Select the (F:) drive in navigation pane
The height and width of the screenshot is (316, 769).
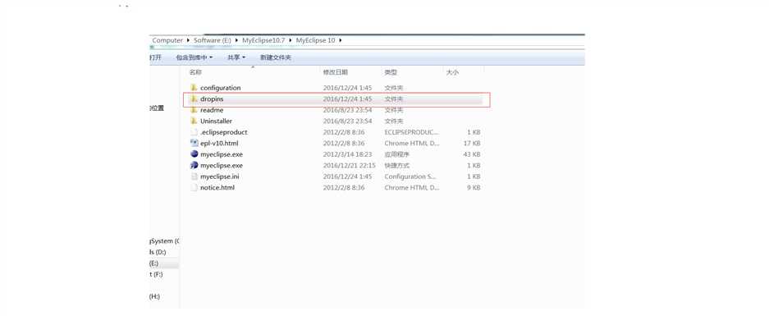(156, 275)
